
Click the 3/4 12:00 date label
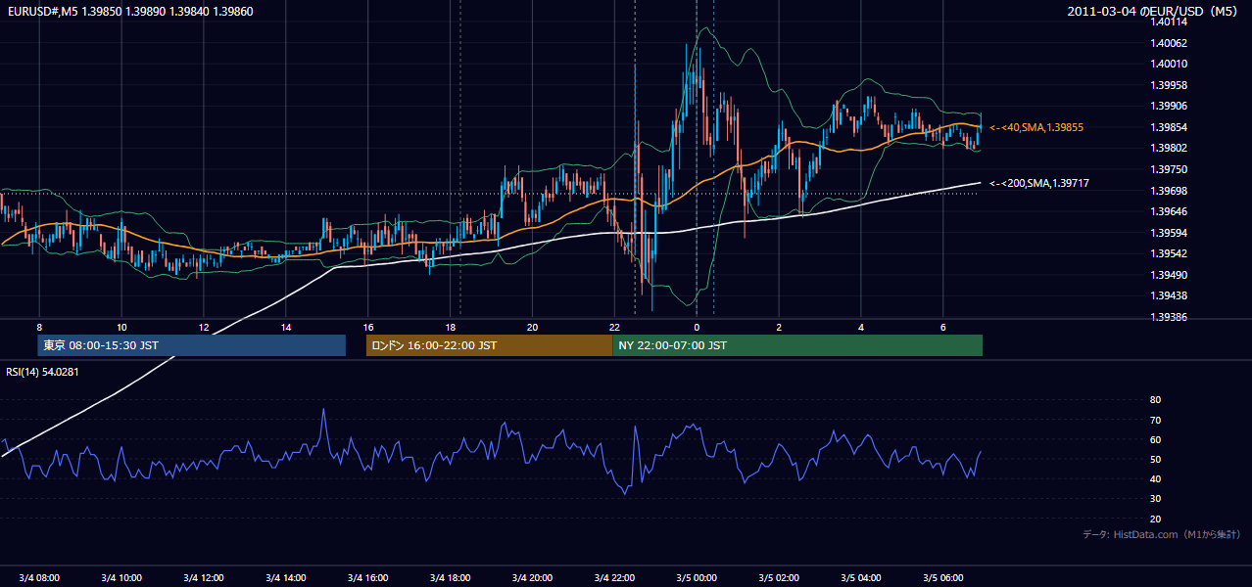(204, 578)
